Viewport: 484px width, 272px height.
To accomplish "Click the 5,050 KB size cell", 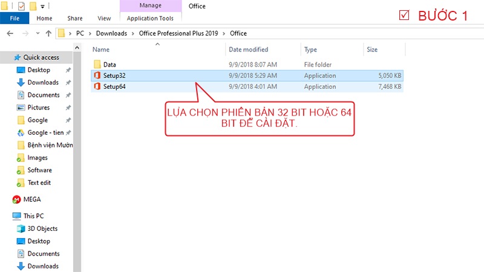I will pos(390,76).
